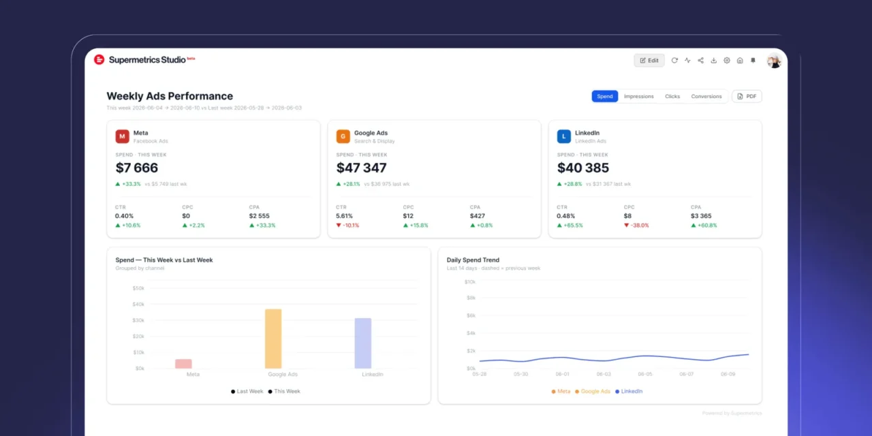This screenshot has height=436, width=872.
Task: Click the +33.3% vs $5 749 last wk text
Action: [x=152, y=184]
